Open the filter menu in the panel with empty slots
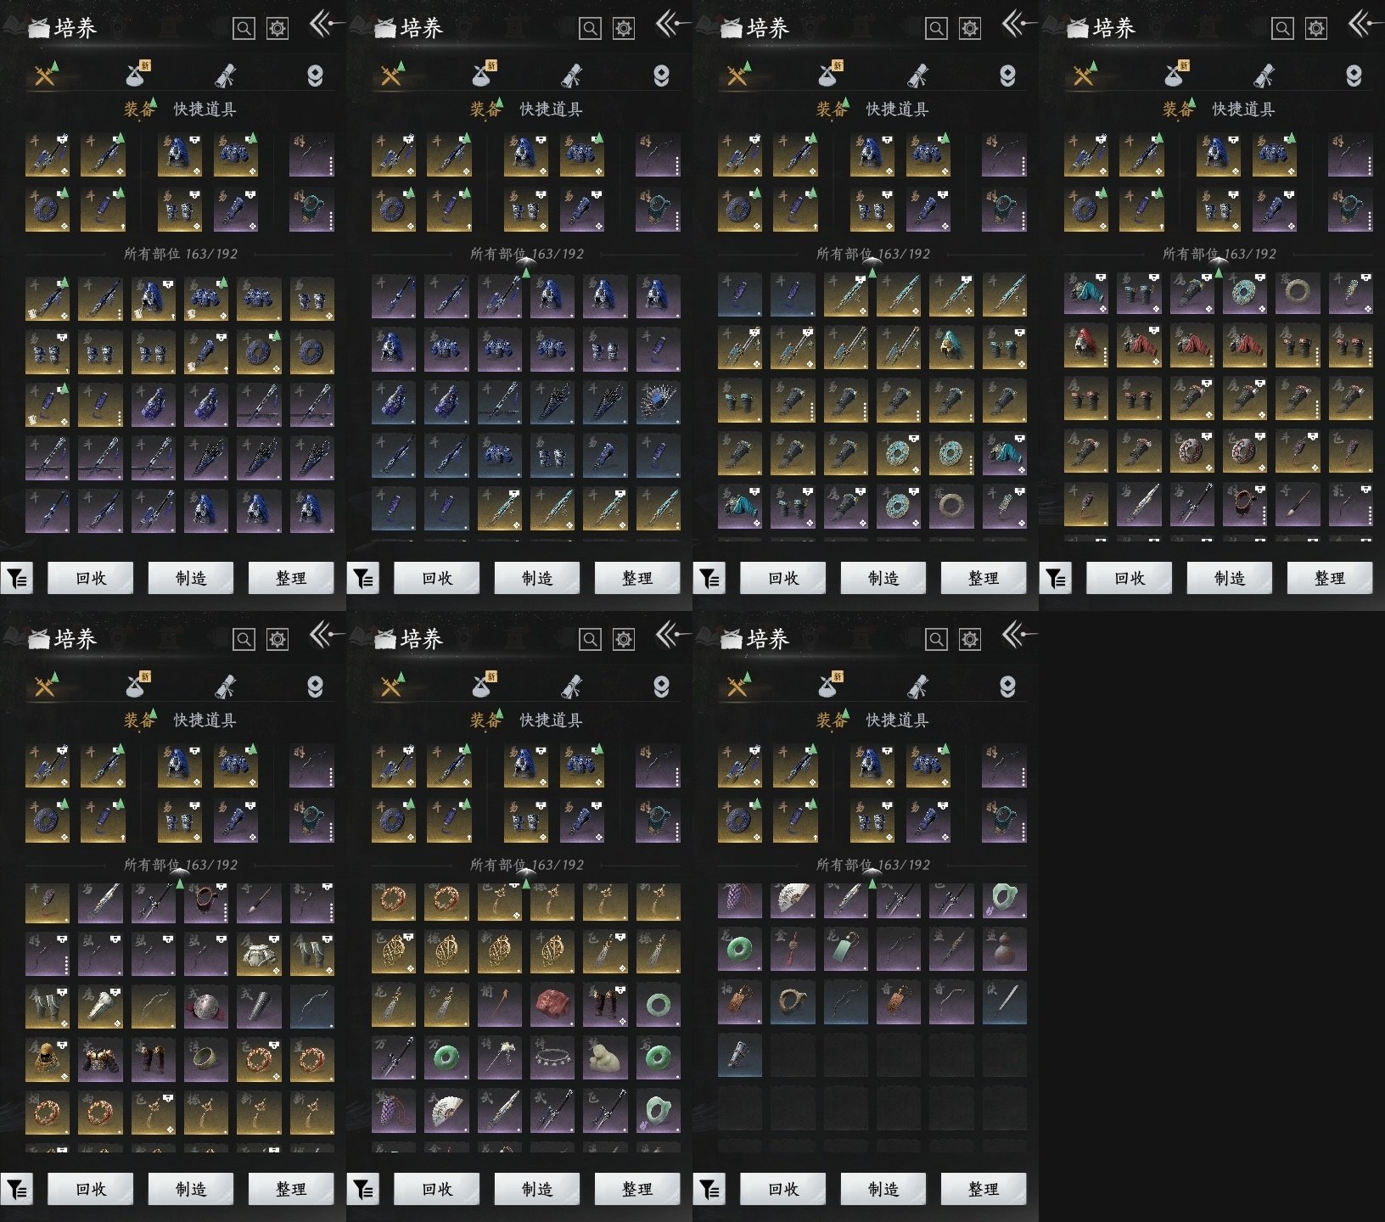This screenshot has height=1222, width=1385. coord(709,1190)
